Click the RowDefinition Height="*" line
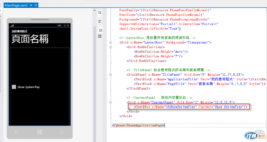This screenshot has height=142, width=267. point(158,56)
